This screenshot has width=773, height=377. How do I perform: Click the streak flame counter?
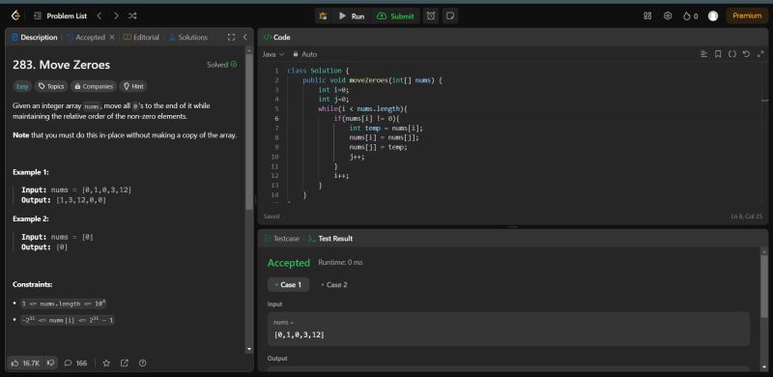click(x=690, y=15)
